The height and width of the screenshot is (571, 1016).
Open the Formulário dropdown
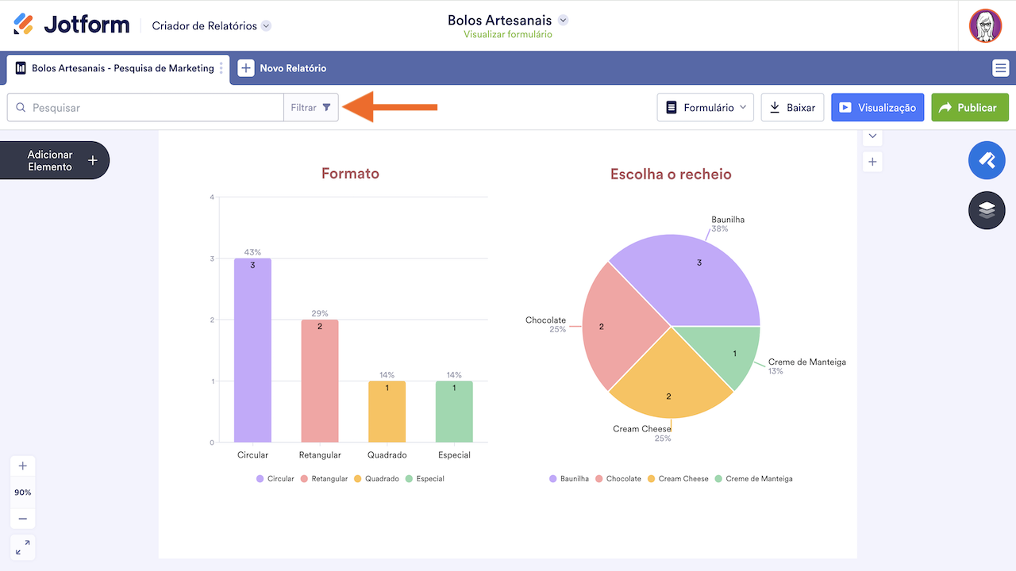click(705, 106)
